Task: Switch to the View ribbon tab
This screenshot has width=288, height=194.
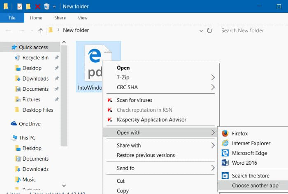Action: [82, 18]
